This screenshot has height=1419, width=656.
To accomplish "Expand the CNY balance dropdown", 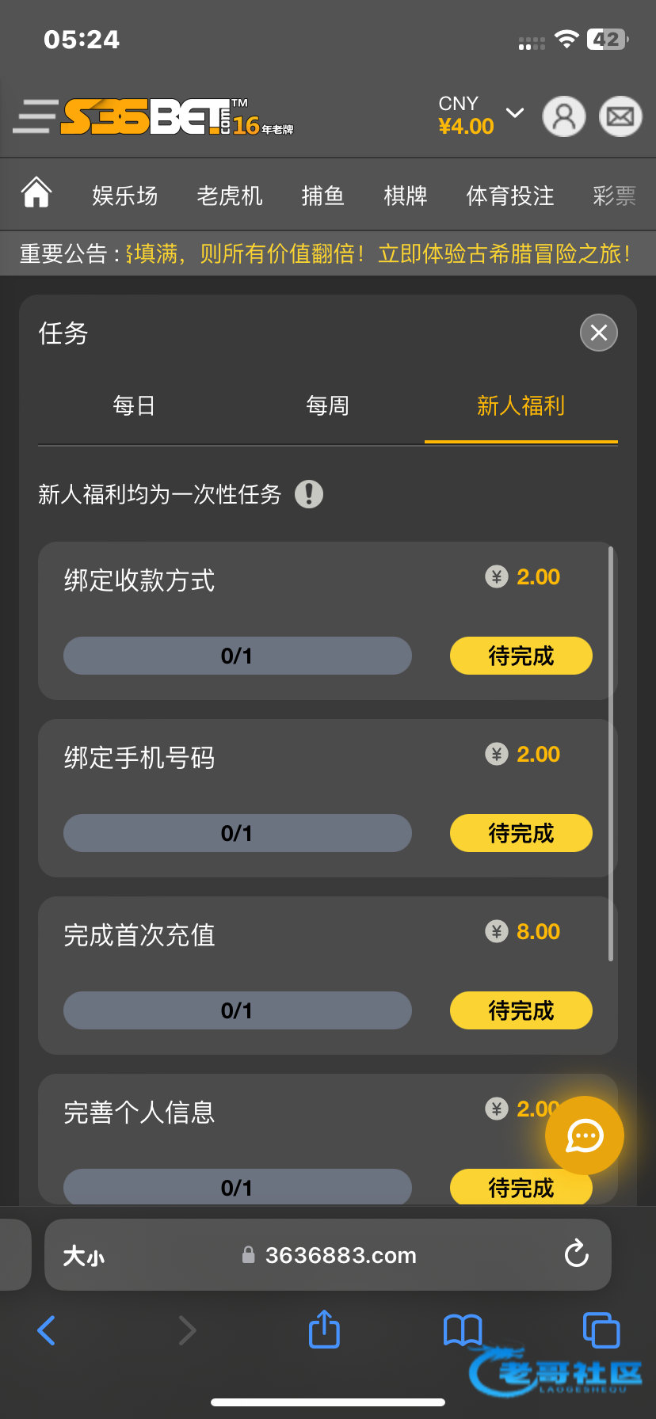I will click(515, 113).
